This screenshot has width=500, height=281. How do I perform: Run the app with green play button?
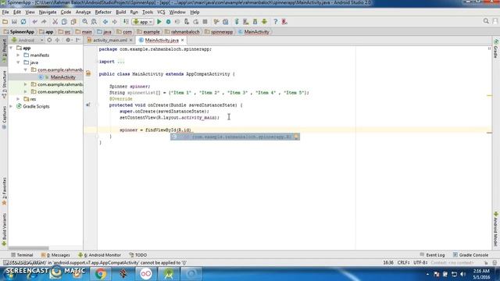tap(159, 22)
